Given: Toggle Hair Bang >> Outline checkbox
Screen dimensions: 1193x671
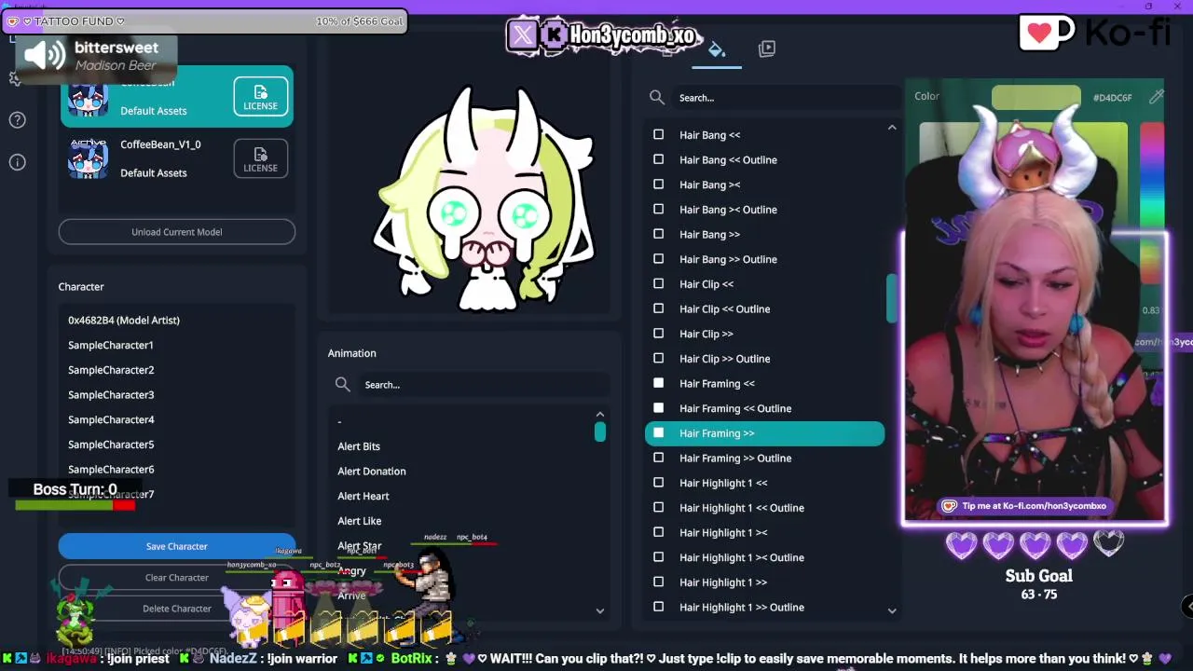Looking at the screenshot, I should pos(659,259).
